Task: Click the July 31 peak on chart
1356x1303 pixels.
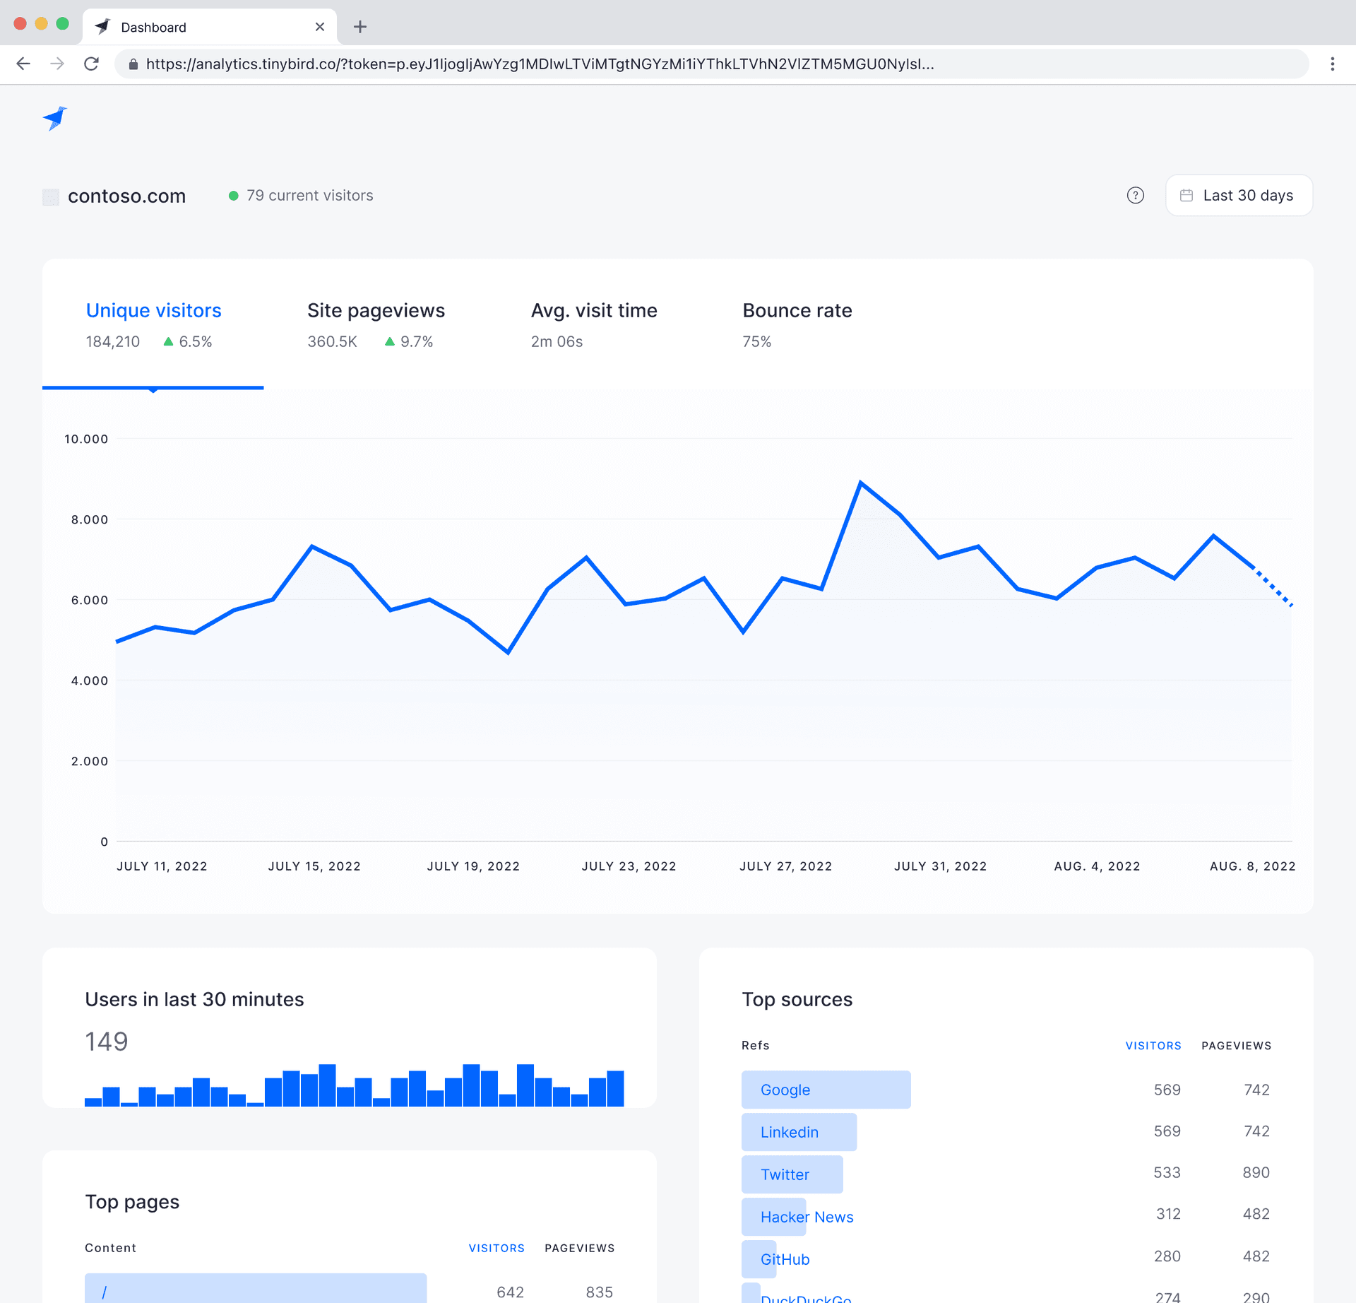Action: (861, 483)
